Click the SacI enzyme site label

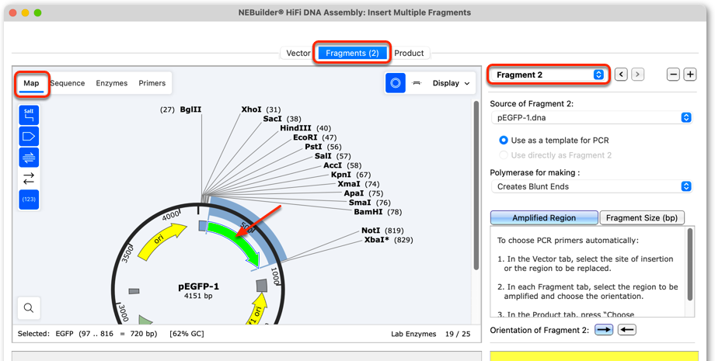274,119
